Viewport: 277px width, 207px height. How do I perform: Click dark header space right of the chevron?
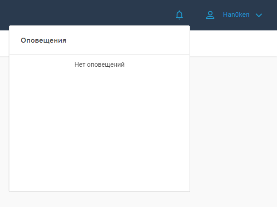coord(271,15)
